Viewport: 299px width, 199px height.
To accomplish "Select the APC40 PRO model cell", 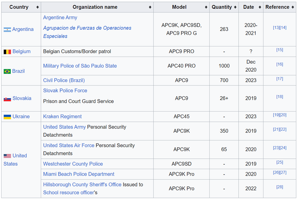I will click(182, 66).
